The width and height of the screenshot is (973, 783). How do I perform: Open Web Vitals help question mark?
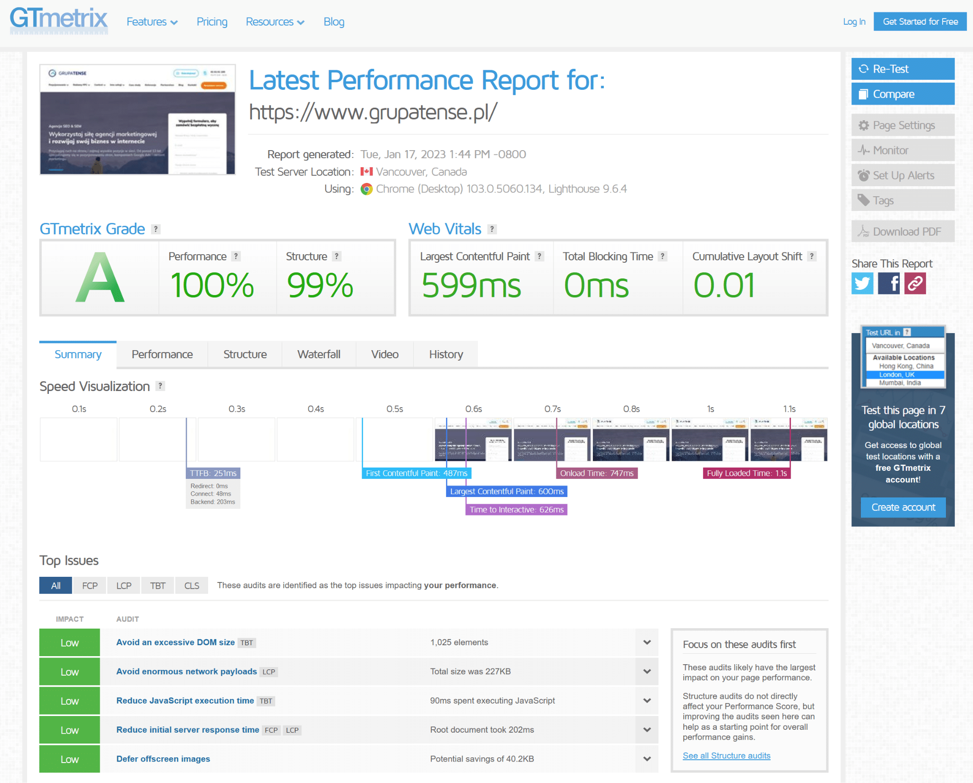[x=492, y=229]
